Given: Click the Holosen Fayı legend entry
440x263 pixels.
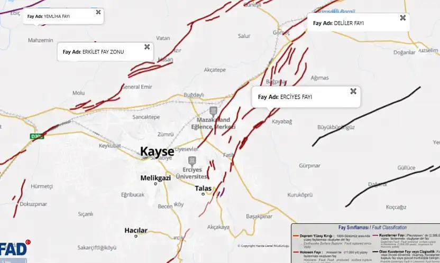Looking at the screenshot, I should (332, 256).
